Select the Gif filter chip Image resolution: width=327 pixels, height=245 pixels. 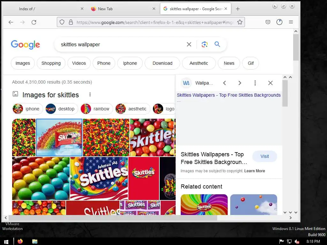coord(251,63)
